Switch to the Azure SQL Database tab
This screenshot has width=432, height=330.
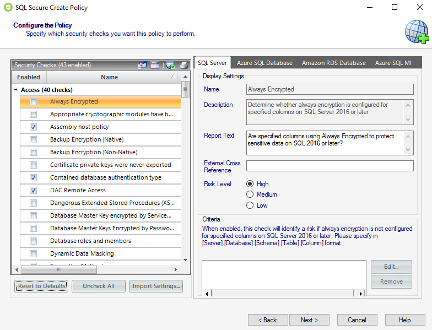264,63
